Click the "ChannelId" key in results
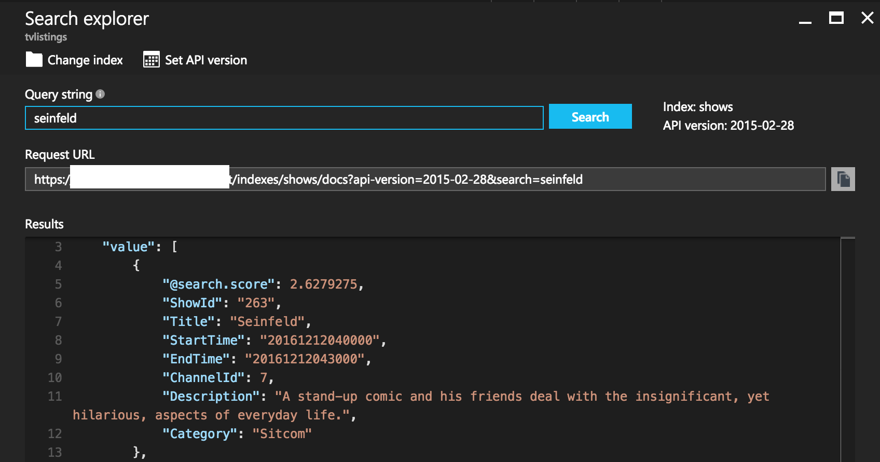 pyautogui.click(x=204, y=377)
